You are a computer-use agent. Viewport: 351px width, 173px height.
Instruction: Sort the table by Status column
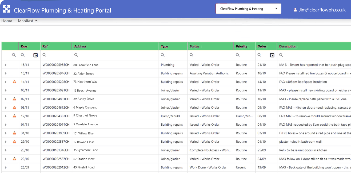pos(194,46)
